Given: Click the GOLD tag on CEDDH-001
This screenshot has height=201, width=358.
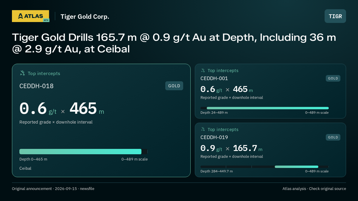Looking at the screenshot, I should tap(333, 78).
